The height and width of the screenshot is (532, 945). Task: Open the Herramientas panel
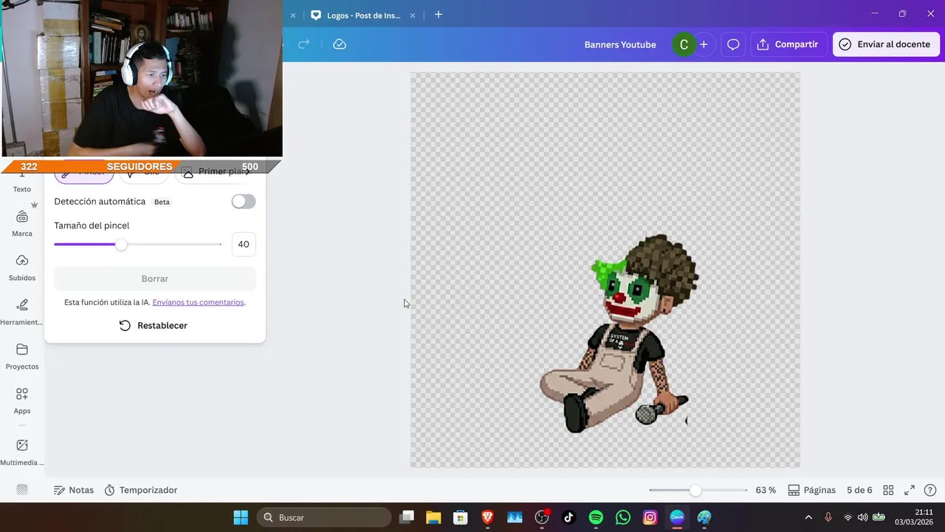click(22, 313)
